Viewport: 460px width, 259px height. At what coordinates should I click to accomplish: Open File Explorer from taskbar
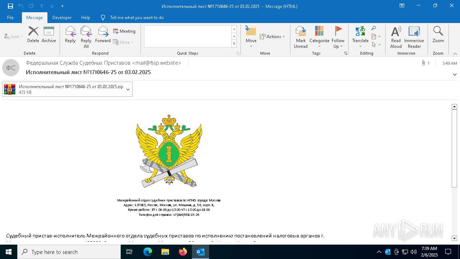[x=165, y=252]
